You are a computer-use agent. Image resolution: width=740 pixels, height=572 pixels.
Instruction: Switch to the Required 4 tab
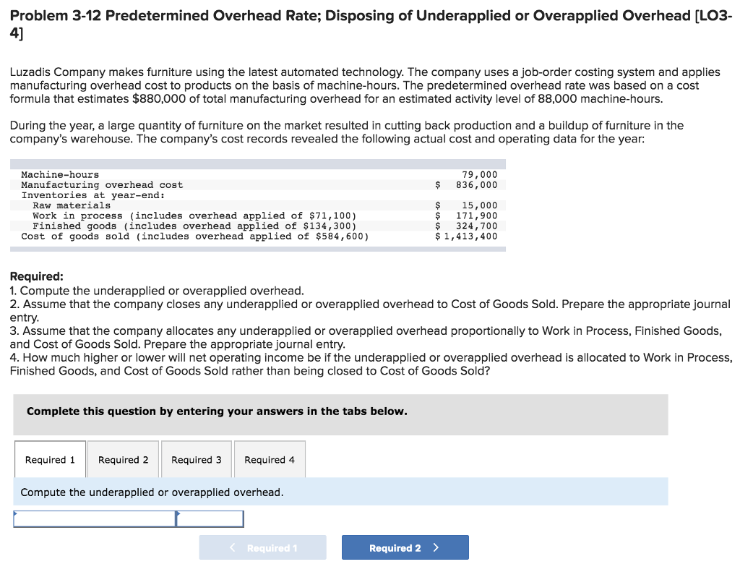269,458
